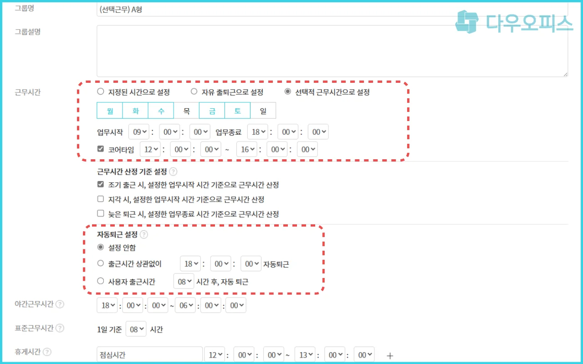Enable 일 weekday button
The image size is (583, 364).
[x=263, y=111]
